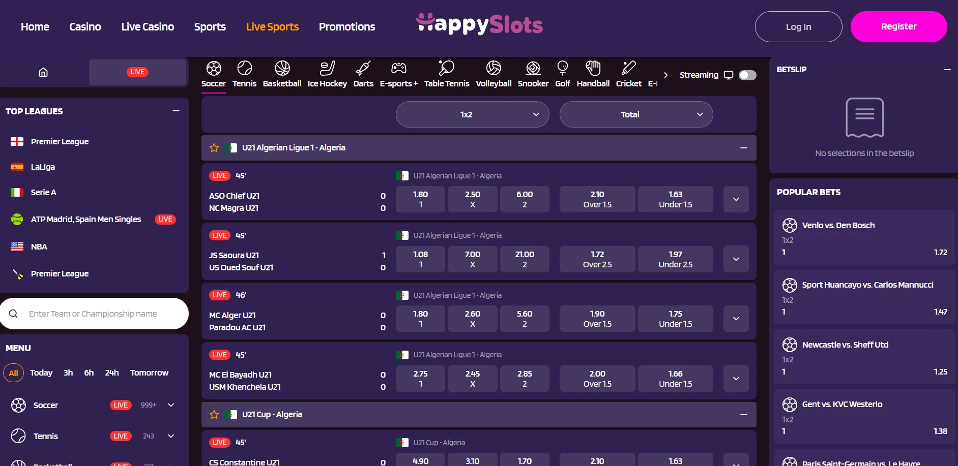Select the Ice Hockey sport icon
This screenshot has height=466, width=958.
point(327,68)
